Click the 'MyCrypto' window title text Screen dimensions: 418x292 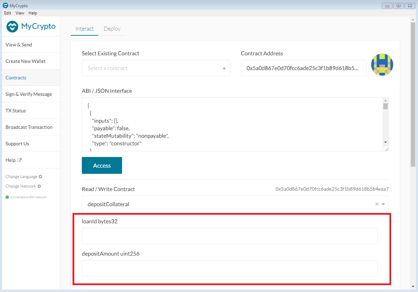pyautogui.click(x=19, y=6)
